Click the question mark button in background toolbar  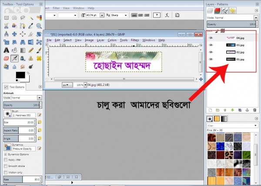pyautogui.click(x=157, y=15)
